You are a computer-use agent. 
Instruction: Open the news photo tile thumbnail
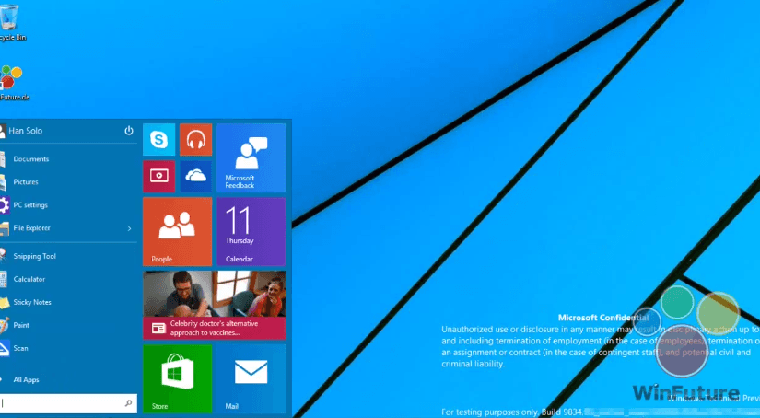[215, 294]
